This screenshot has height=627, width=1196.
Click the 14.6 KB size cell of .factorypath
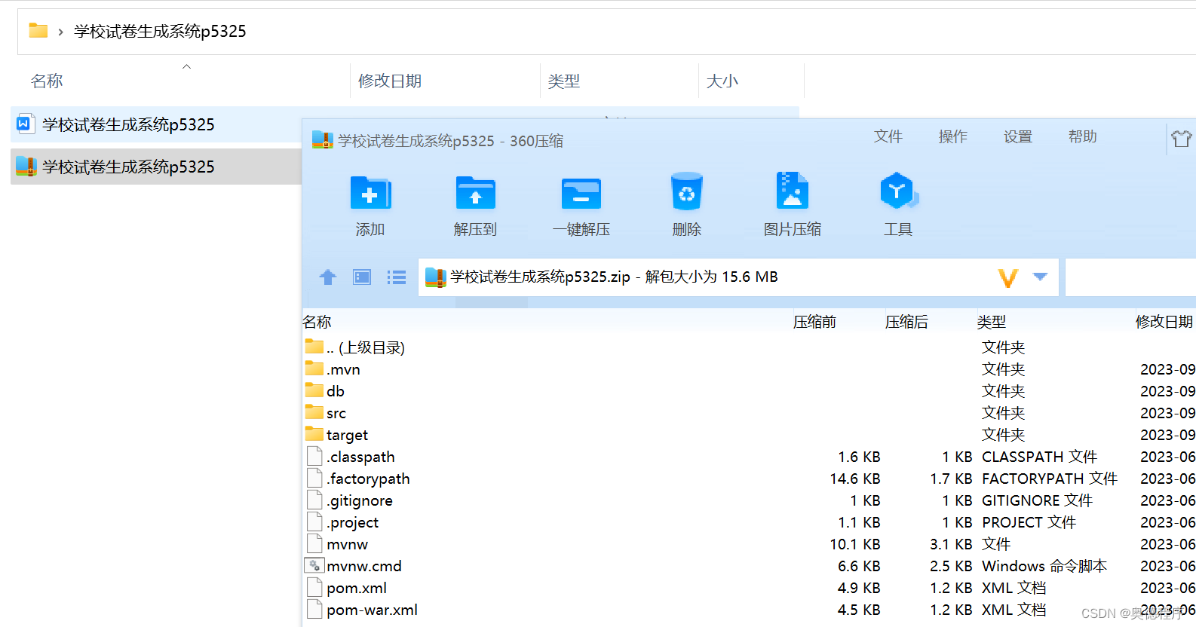tap(854, 479)
